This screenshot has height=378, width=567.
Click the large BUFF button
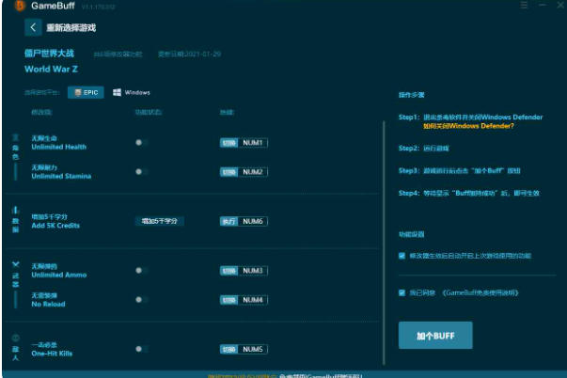[435, 336]
